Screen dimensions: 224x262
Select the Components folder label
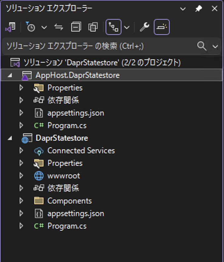(70, 201)
